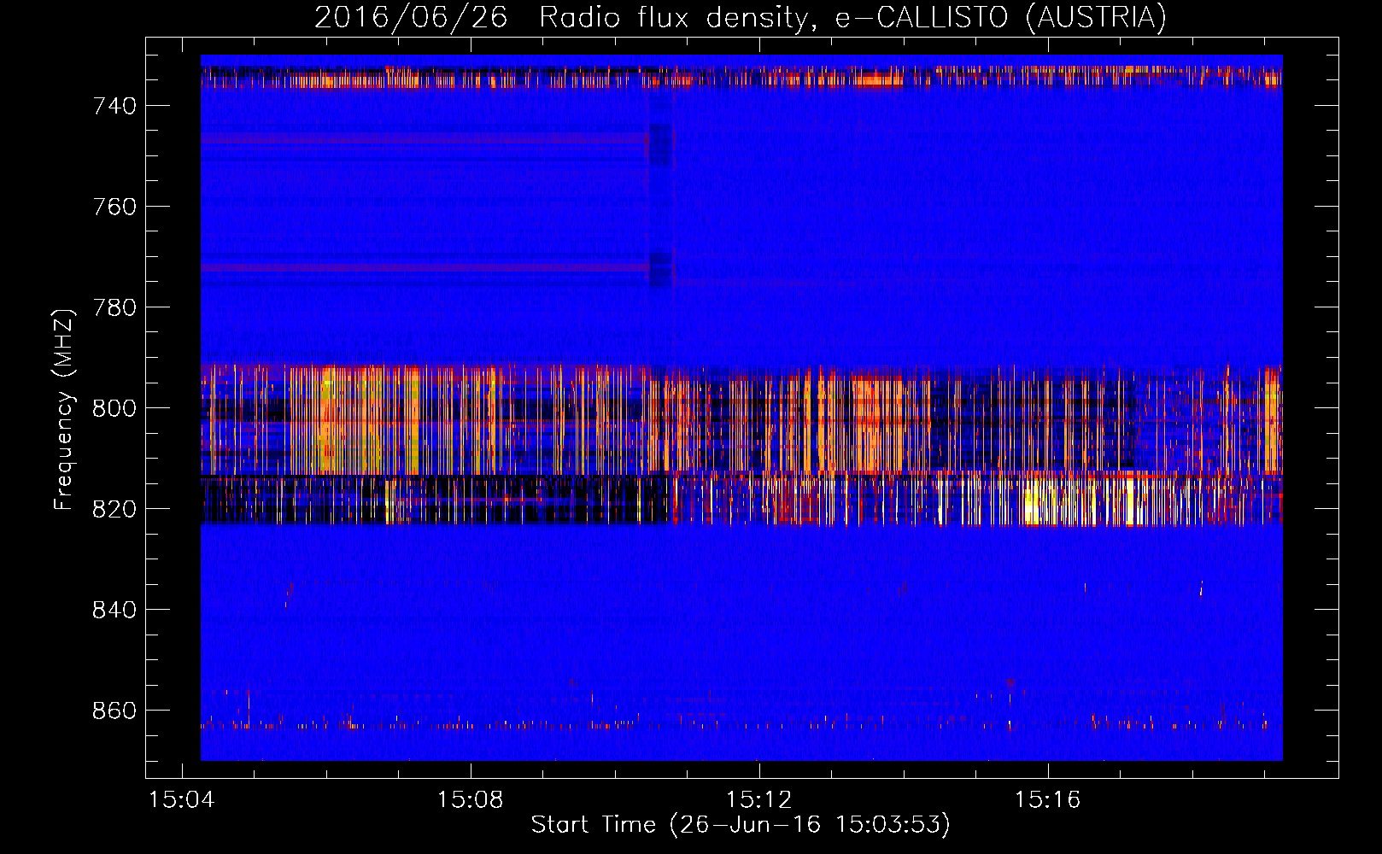Click the 'Start Time (26-Jun-16 15:03:53)' label
The image size is (1382, 854).
(741, 825)
